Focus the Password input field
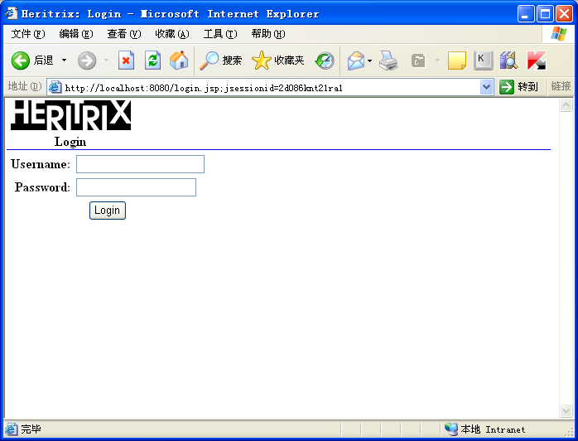Viewport: 578px width, 441px height. 136,187
